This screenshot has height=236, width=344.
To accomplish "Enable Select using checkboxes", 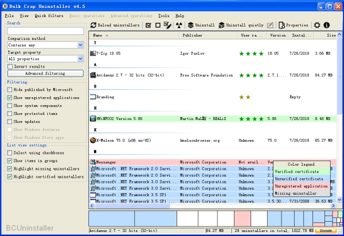I will (x=9, y=153).
